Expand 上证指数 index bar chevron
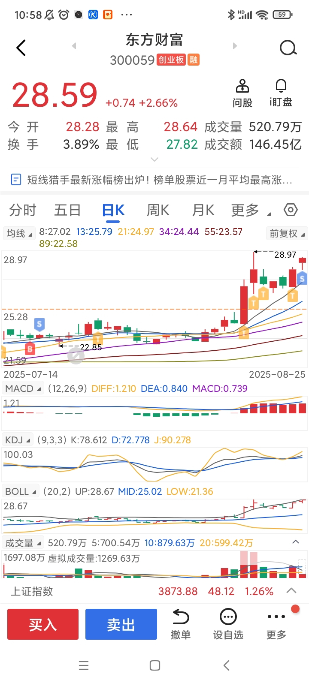Viewport: 309px width, 686px height. [291, 591]
